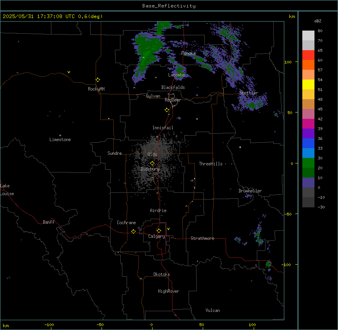The height and width of the screenshot is (330, 338).
Task: Click the Strathmore town label
Action: click(202, 238)
